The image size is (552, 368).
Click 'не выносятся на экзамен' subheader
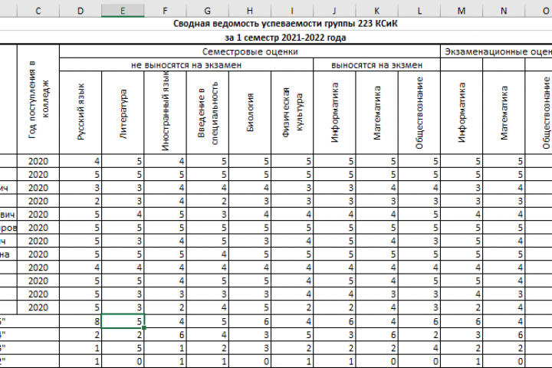coord(186,65)
